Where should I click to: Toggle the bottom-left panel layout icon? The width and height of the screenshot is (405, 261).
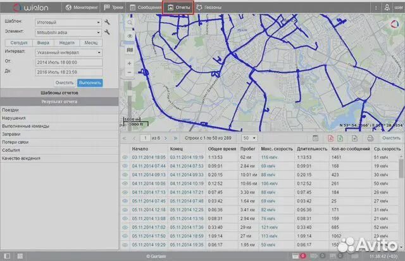tap(7, 256)
